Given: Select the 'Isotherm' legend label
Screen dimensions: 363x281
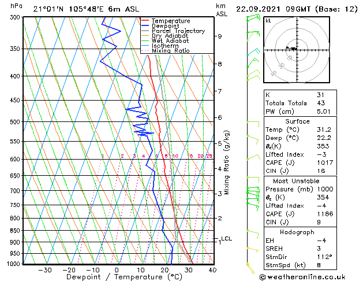Looking at the screenshot, I should (x=165, y=46).
